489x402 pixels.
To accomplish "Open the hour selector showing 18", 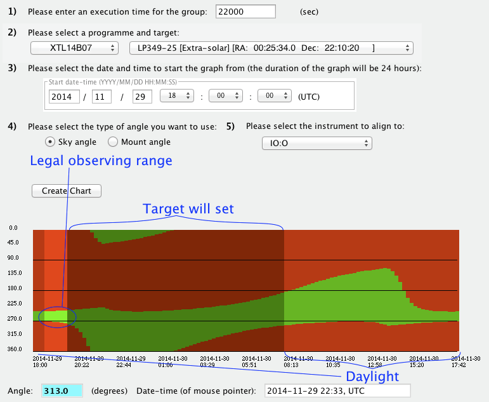I will (177, 96).
